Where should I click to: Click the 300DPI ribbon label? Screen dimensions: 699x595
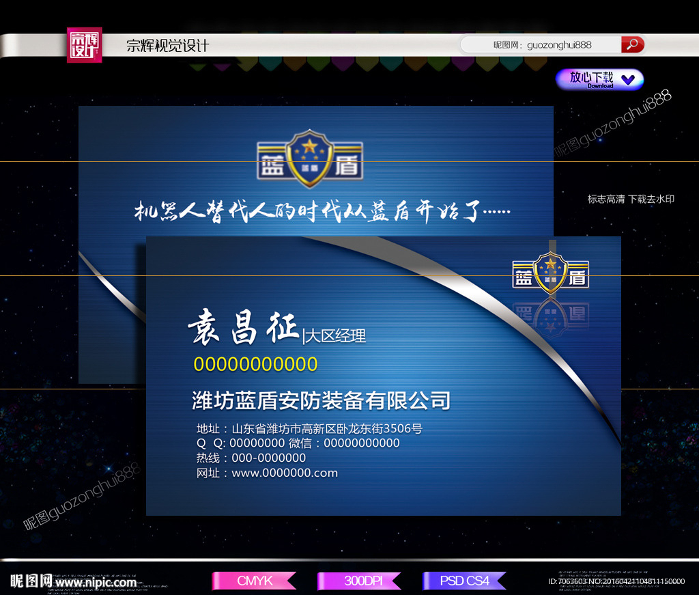(x=359, y=581)
